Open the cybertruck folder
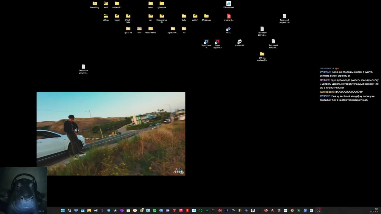Image resolution: width=381 pixels, height=214 pixels. pyautogui.click(x=162, y=5)
